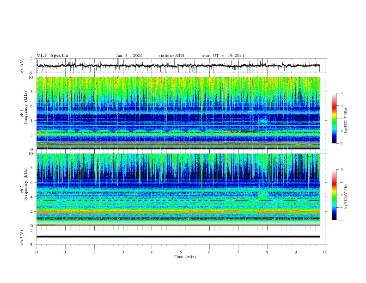The height and width of the screenshot is (283, 366).
Task: Click the log(PSD) label beside the ch.2 colorbar
Action: tap(346, 197)
